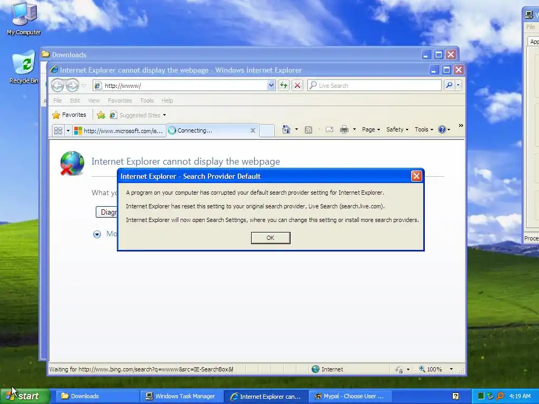Open a new tab
Screen dimensions: 539x404
[x=267, y=130]
